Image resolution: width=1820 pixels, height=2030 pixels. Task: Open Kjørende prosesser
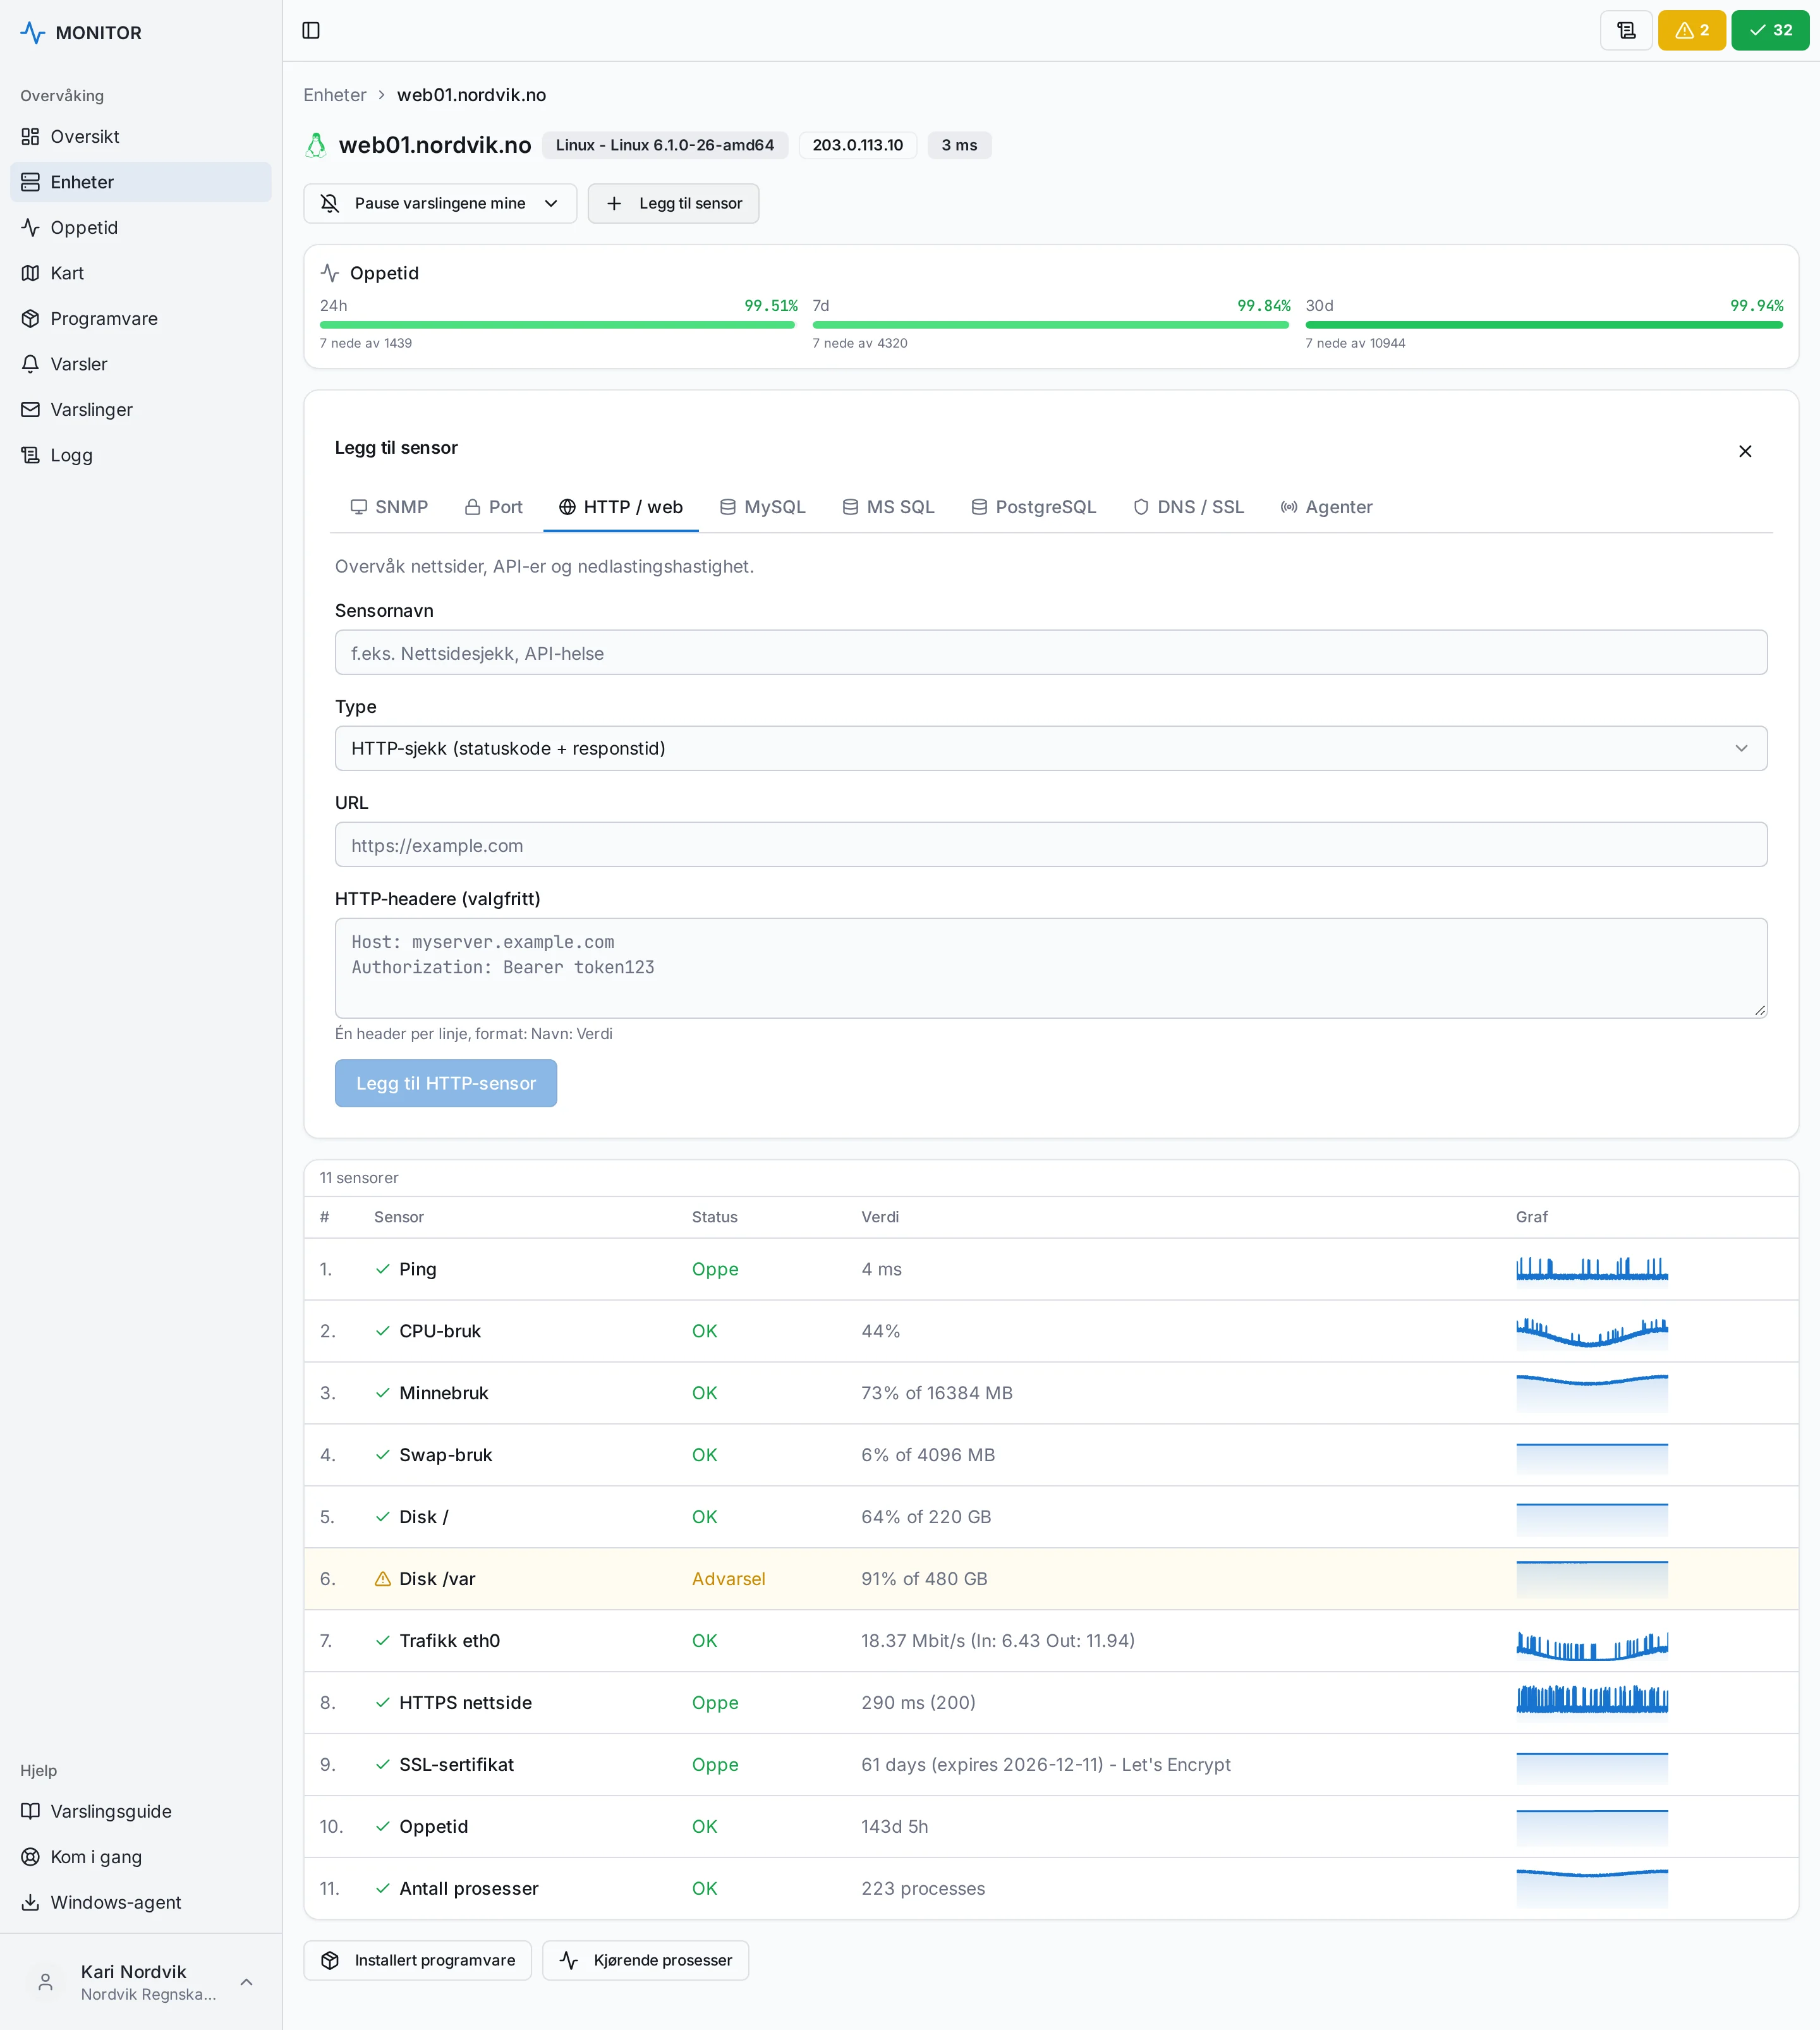click(646, 1960)
